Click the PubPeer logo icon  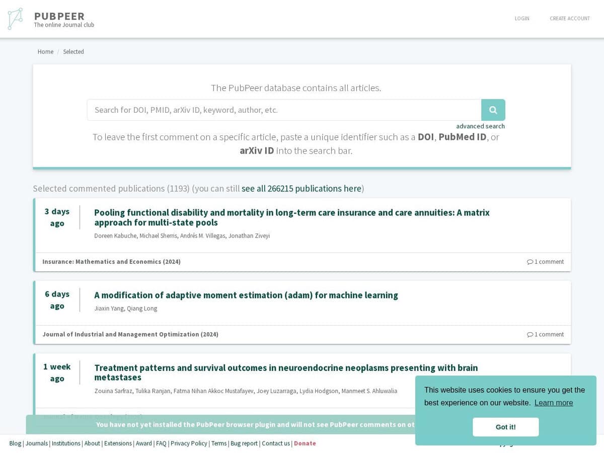click(x=15, y=19)
